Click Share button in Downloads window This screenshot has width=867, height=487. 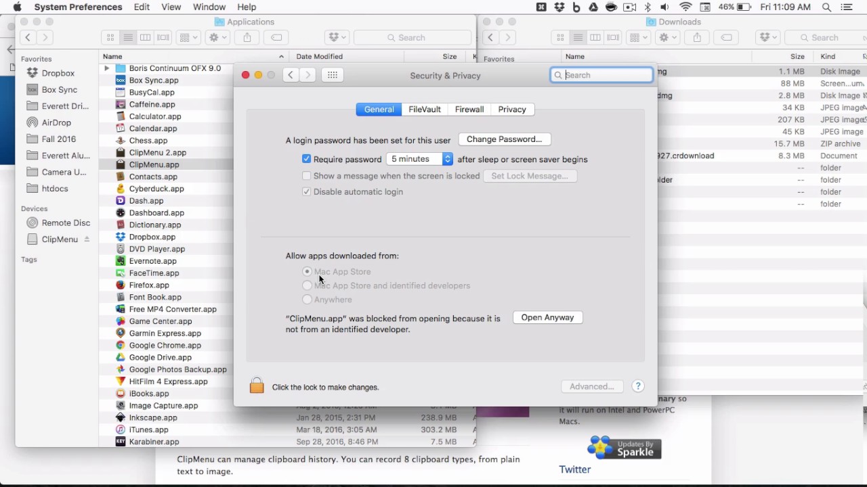tap(697, 38)
